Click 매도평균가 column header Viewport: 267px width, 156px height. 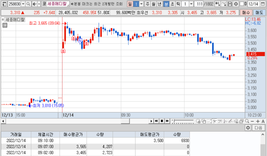[150, 135]
